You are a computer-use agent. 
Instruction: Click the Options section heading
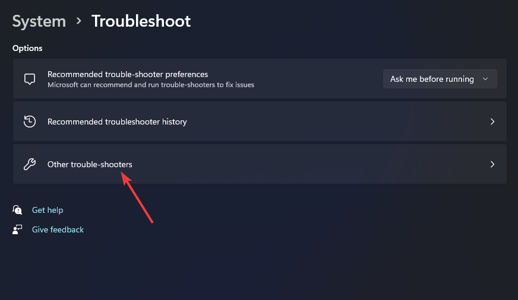tap(27, 48)
